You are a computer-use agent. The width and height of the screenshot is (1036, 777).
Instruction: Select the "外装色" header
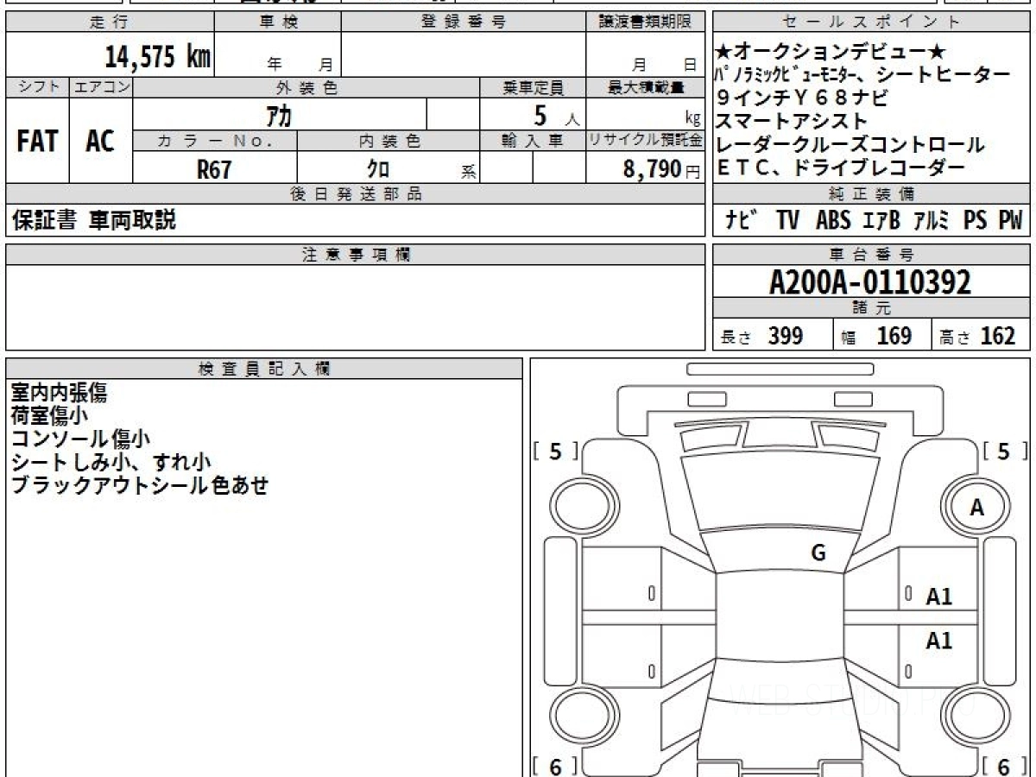(x=306, y=87)
